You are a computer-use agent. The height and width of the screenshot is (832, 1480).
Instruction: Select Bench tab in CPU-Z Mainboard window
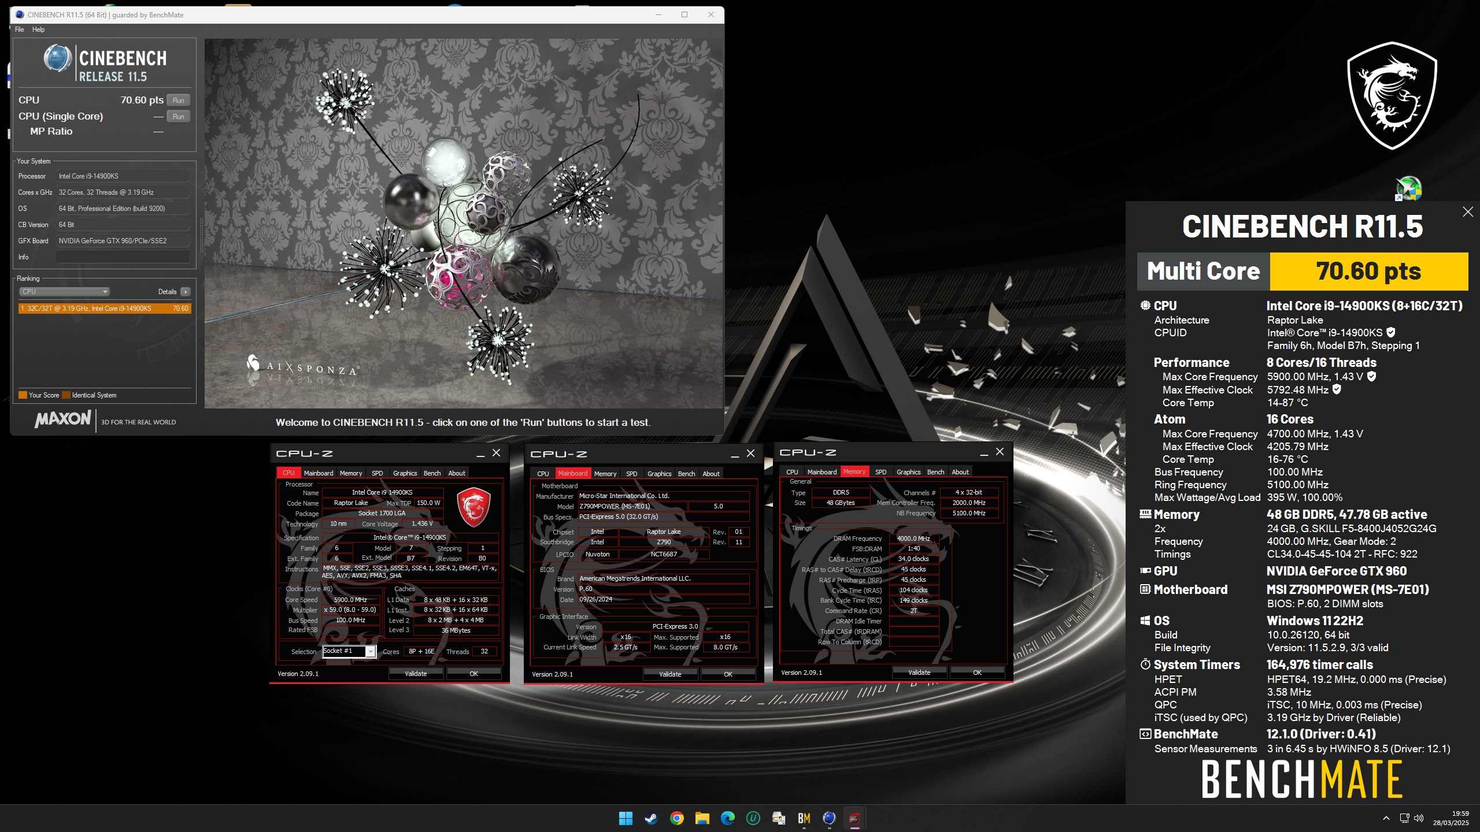[687, 474]
